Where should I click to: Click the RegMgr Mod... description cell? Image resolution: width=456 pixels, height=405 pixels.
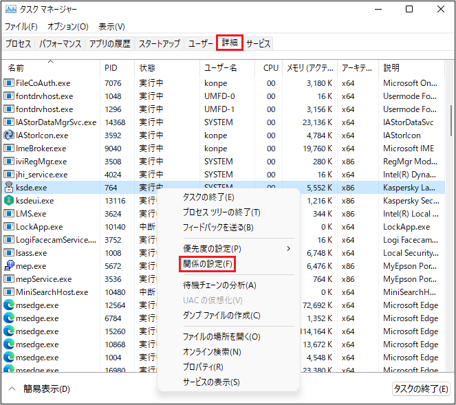click(x=410, y=162)
